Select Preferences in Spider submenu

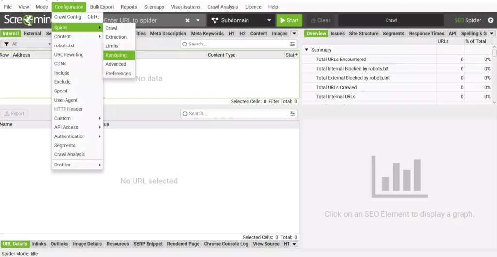119,74
